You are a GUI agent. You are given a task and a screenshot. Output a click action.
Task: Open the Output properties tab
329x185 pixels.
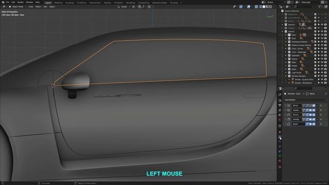(280, 105)
